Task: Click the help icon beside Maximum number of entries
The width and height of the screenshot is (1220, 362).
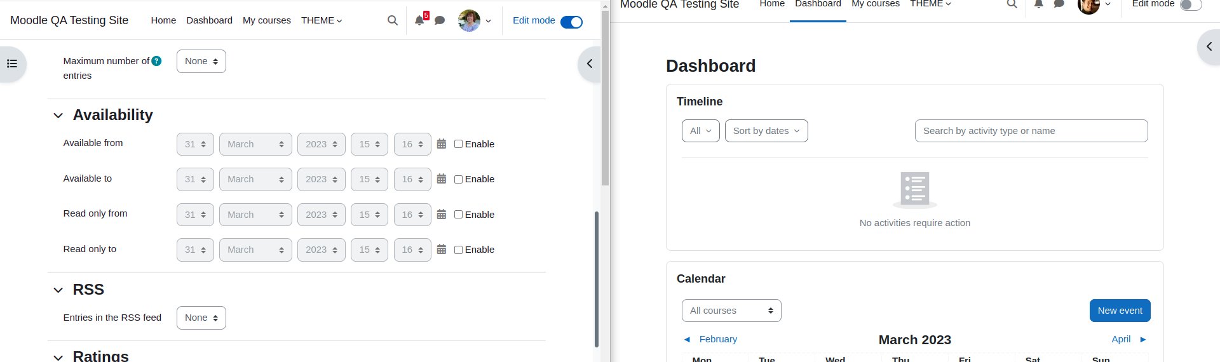Action: [x=157, y=61]
